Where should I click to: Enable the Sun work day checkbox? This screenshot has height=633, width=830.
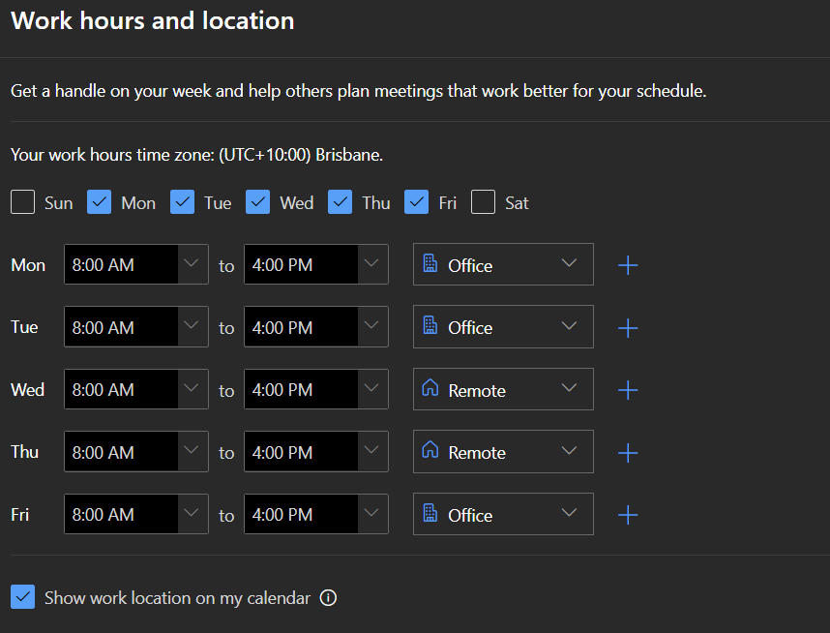click(x=23, y=202)
